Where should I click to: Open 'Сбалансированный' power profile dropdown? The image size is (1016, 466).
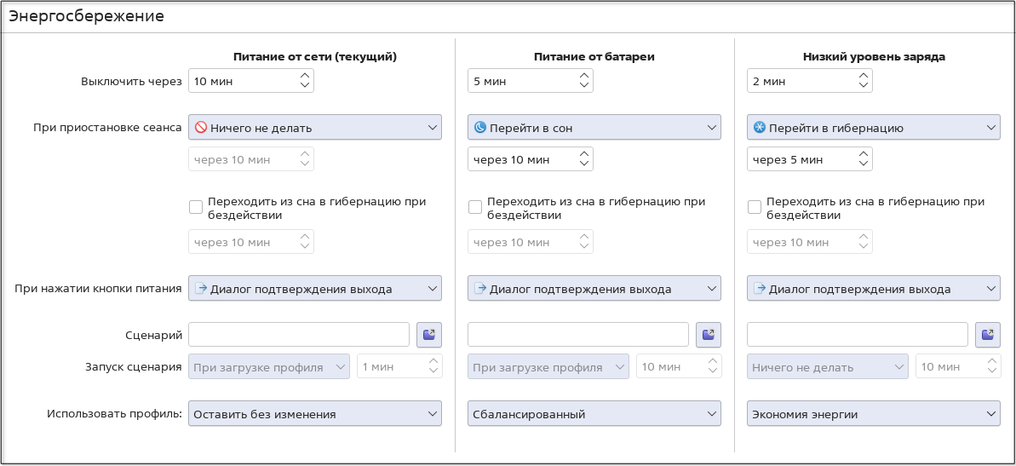[x=594, y=414]
